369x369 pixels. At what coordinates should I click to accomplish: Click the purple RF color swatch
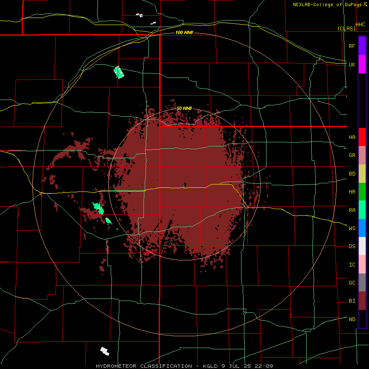pos(362,46)
